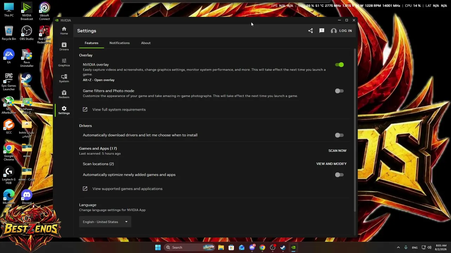The image size is (451, 253).
Task: Click the taskbar Search box
Action: coord(190,247)
